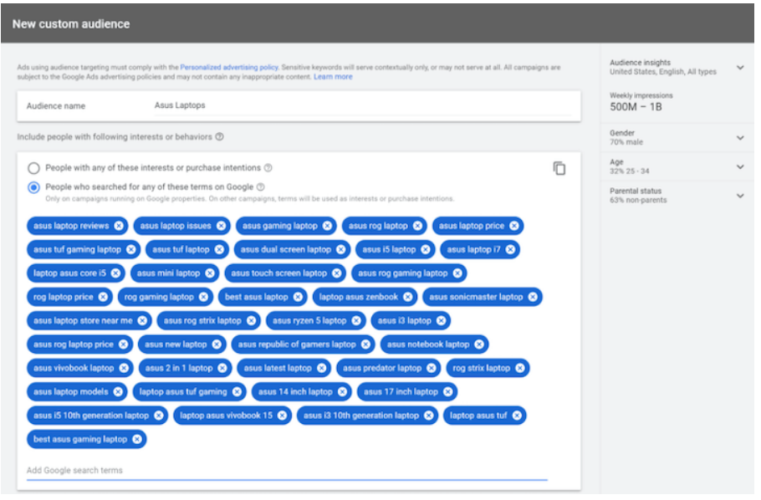Screen dimensions: 761x500
Task: Show help for searched terms on Google
Action: (x=261, y=187)
